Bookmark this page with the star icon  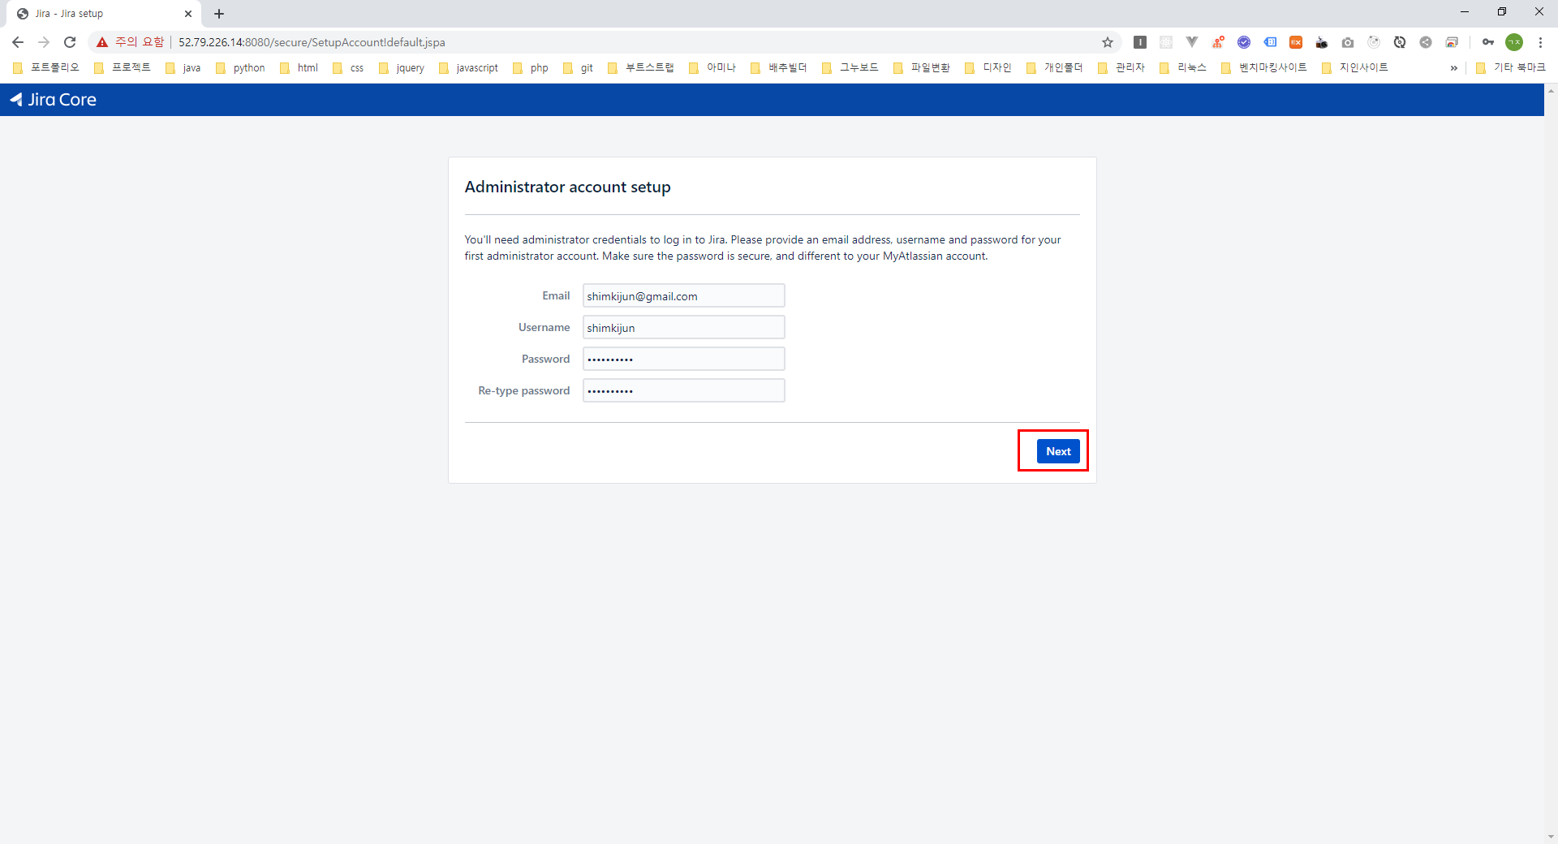click(1107, 42)
